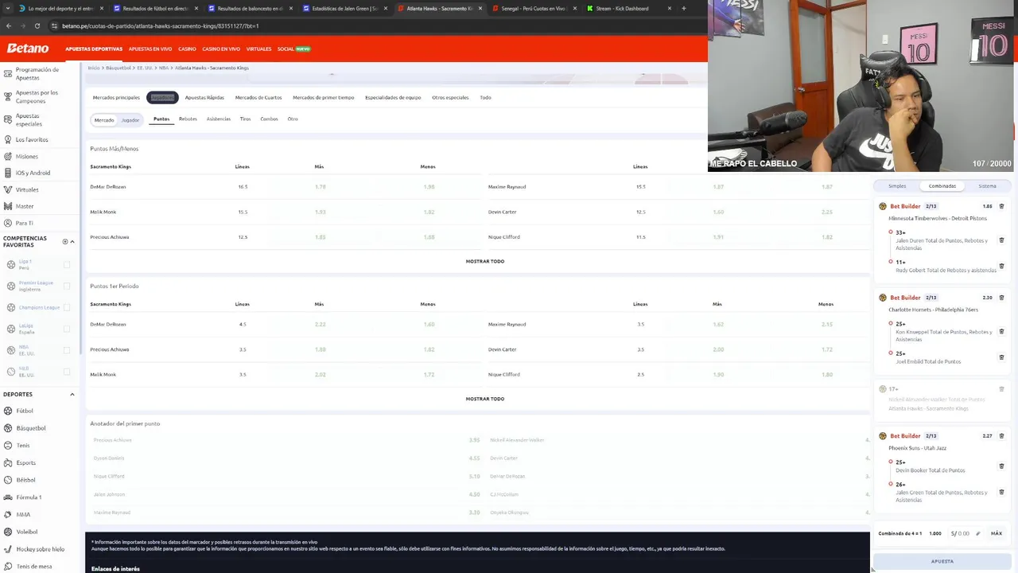The image size is (1018, 573).
Task: Select the MMA glove icon
Action: pyautogui.click(x=8, y=515)
